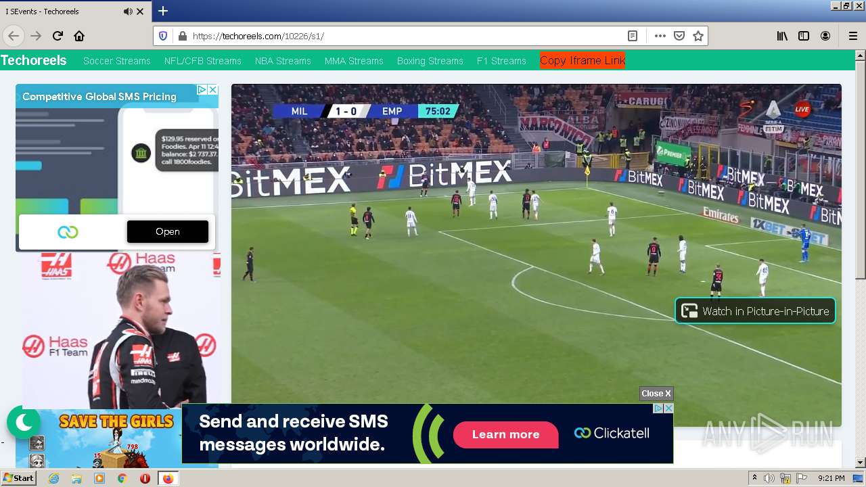Click the URL address field
Image resolution: width=866 pixels, height=487 pixels.
[406, 36]
